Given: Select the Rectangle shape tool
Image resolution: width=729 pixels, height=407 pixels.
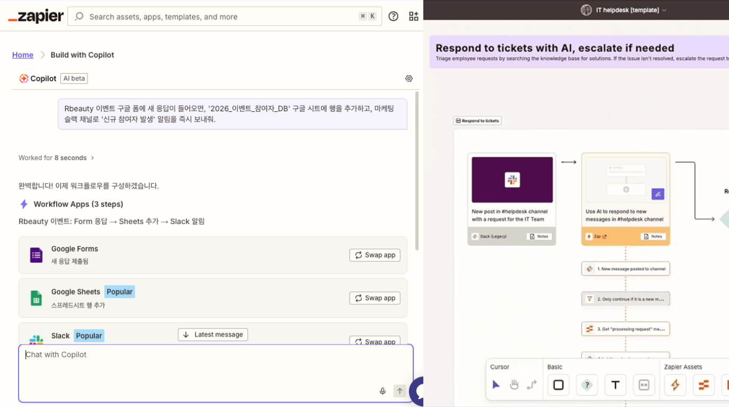Looking at the screenshot, I should coord(558,385).
